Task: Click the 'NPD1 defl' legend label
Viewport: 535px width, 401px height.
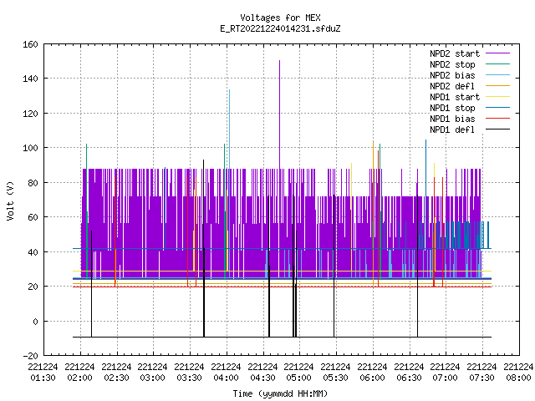Action: [452, 130]
